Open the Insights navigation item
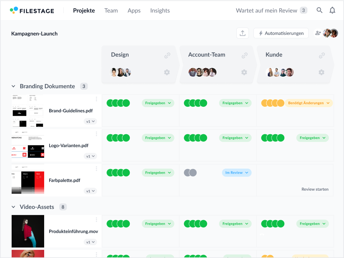This screenshot has height=258, width=344. coord(160,10)
